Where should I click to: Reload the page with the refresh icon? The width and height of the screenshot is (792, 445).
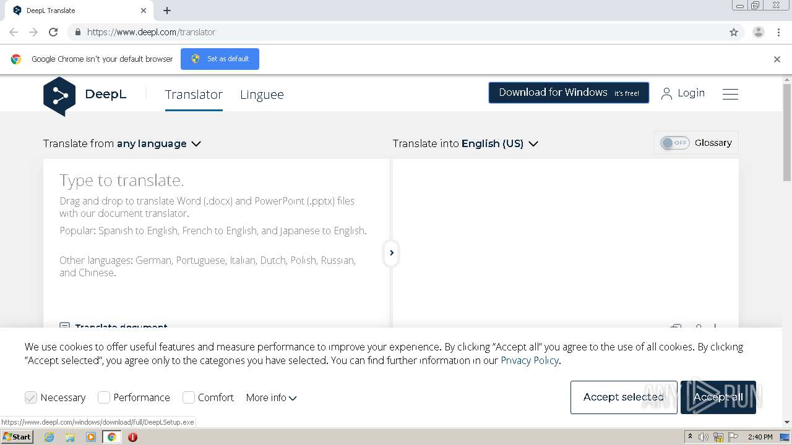[x=53, y=32]
